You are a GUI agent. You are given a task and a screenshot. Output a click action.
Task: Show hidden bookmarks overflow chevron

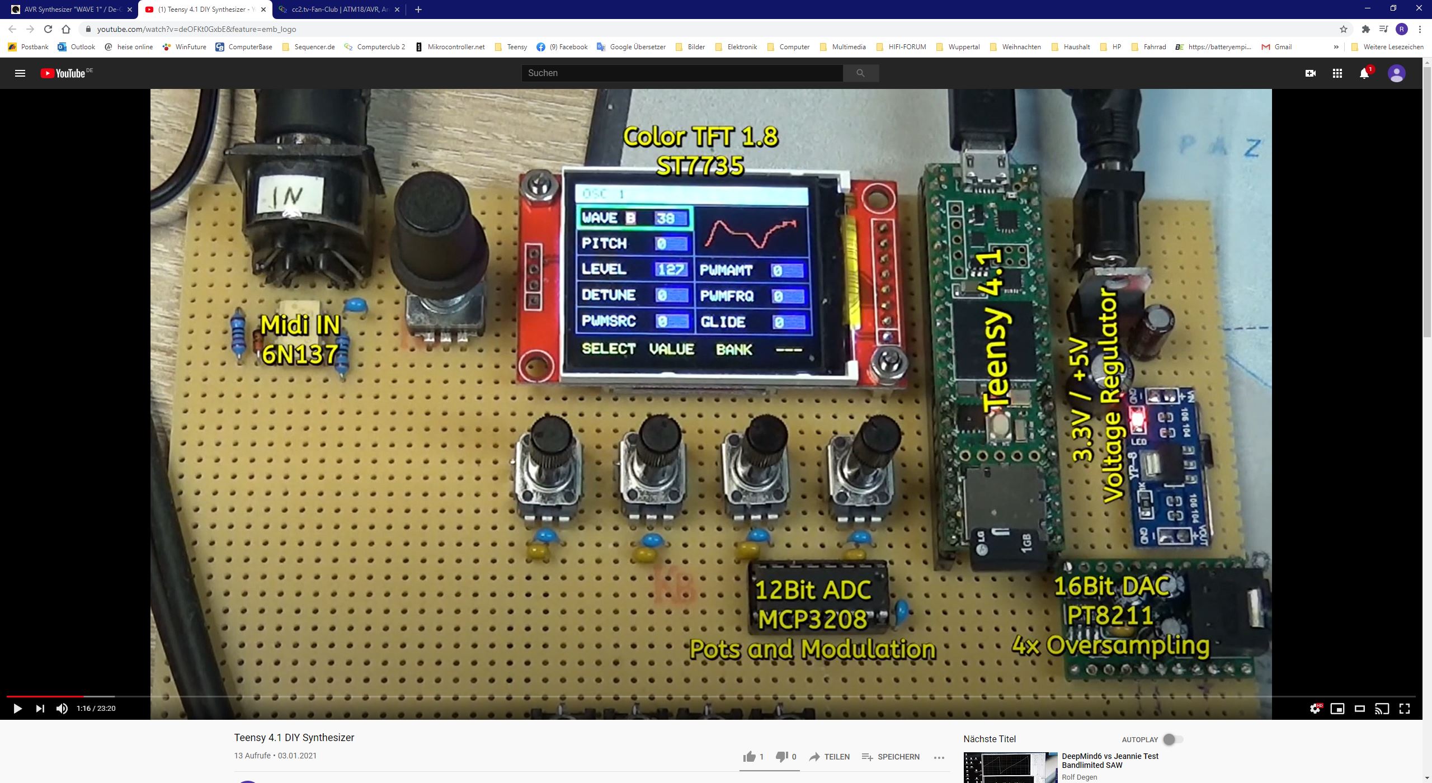point(1336,47)
